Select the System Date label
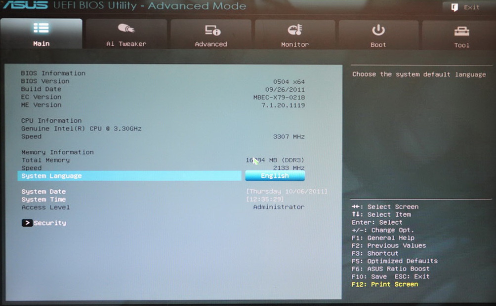 [43, 192]
